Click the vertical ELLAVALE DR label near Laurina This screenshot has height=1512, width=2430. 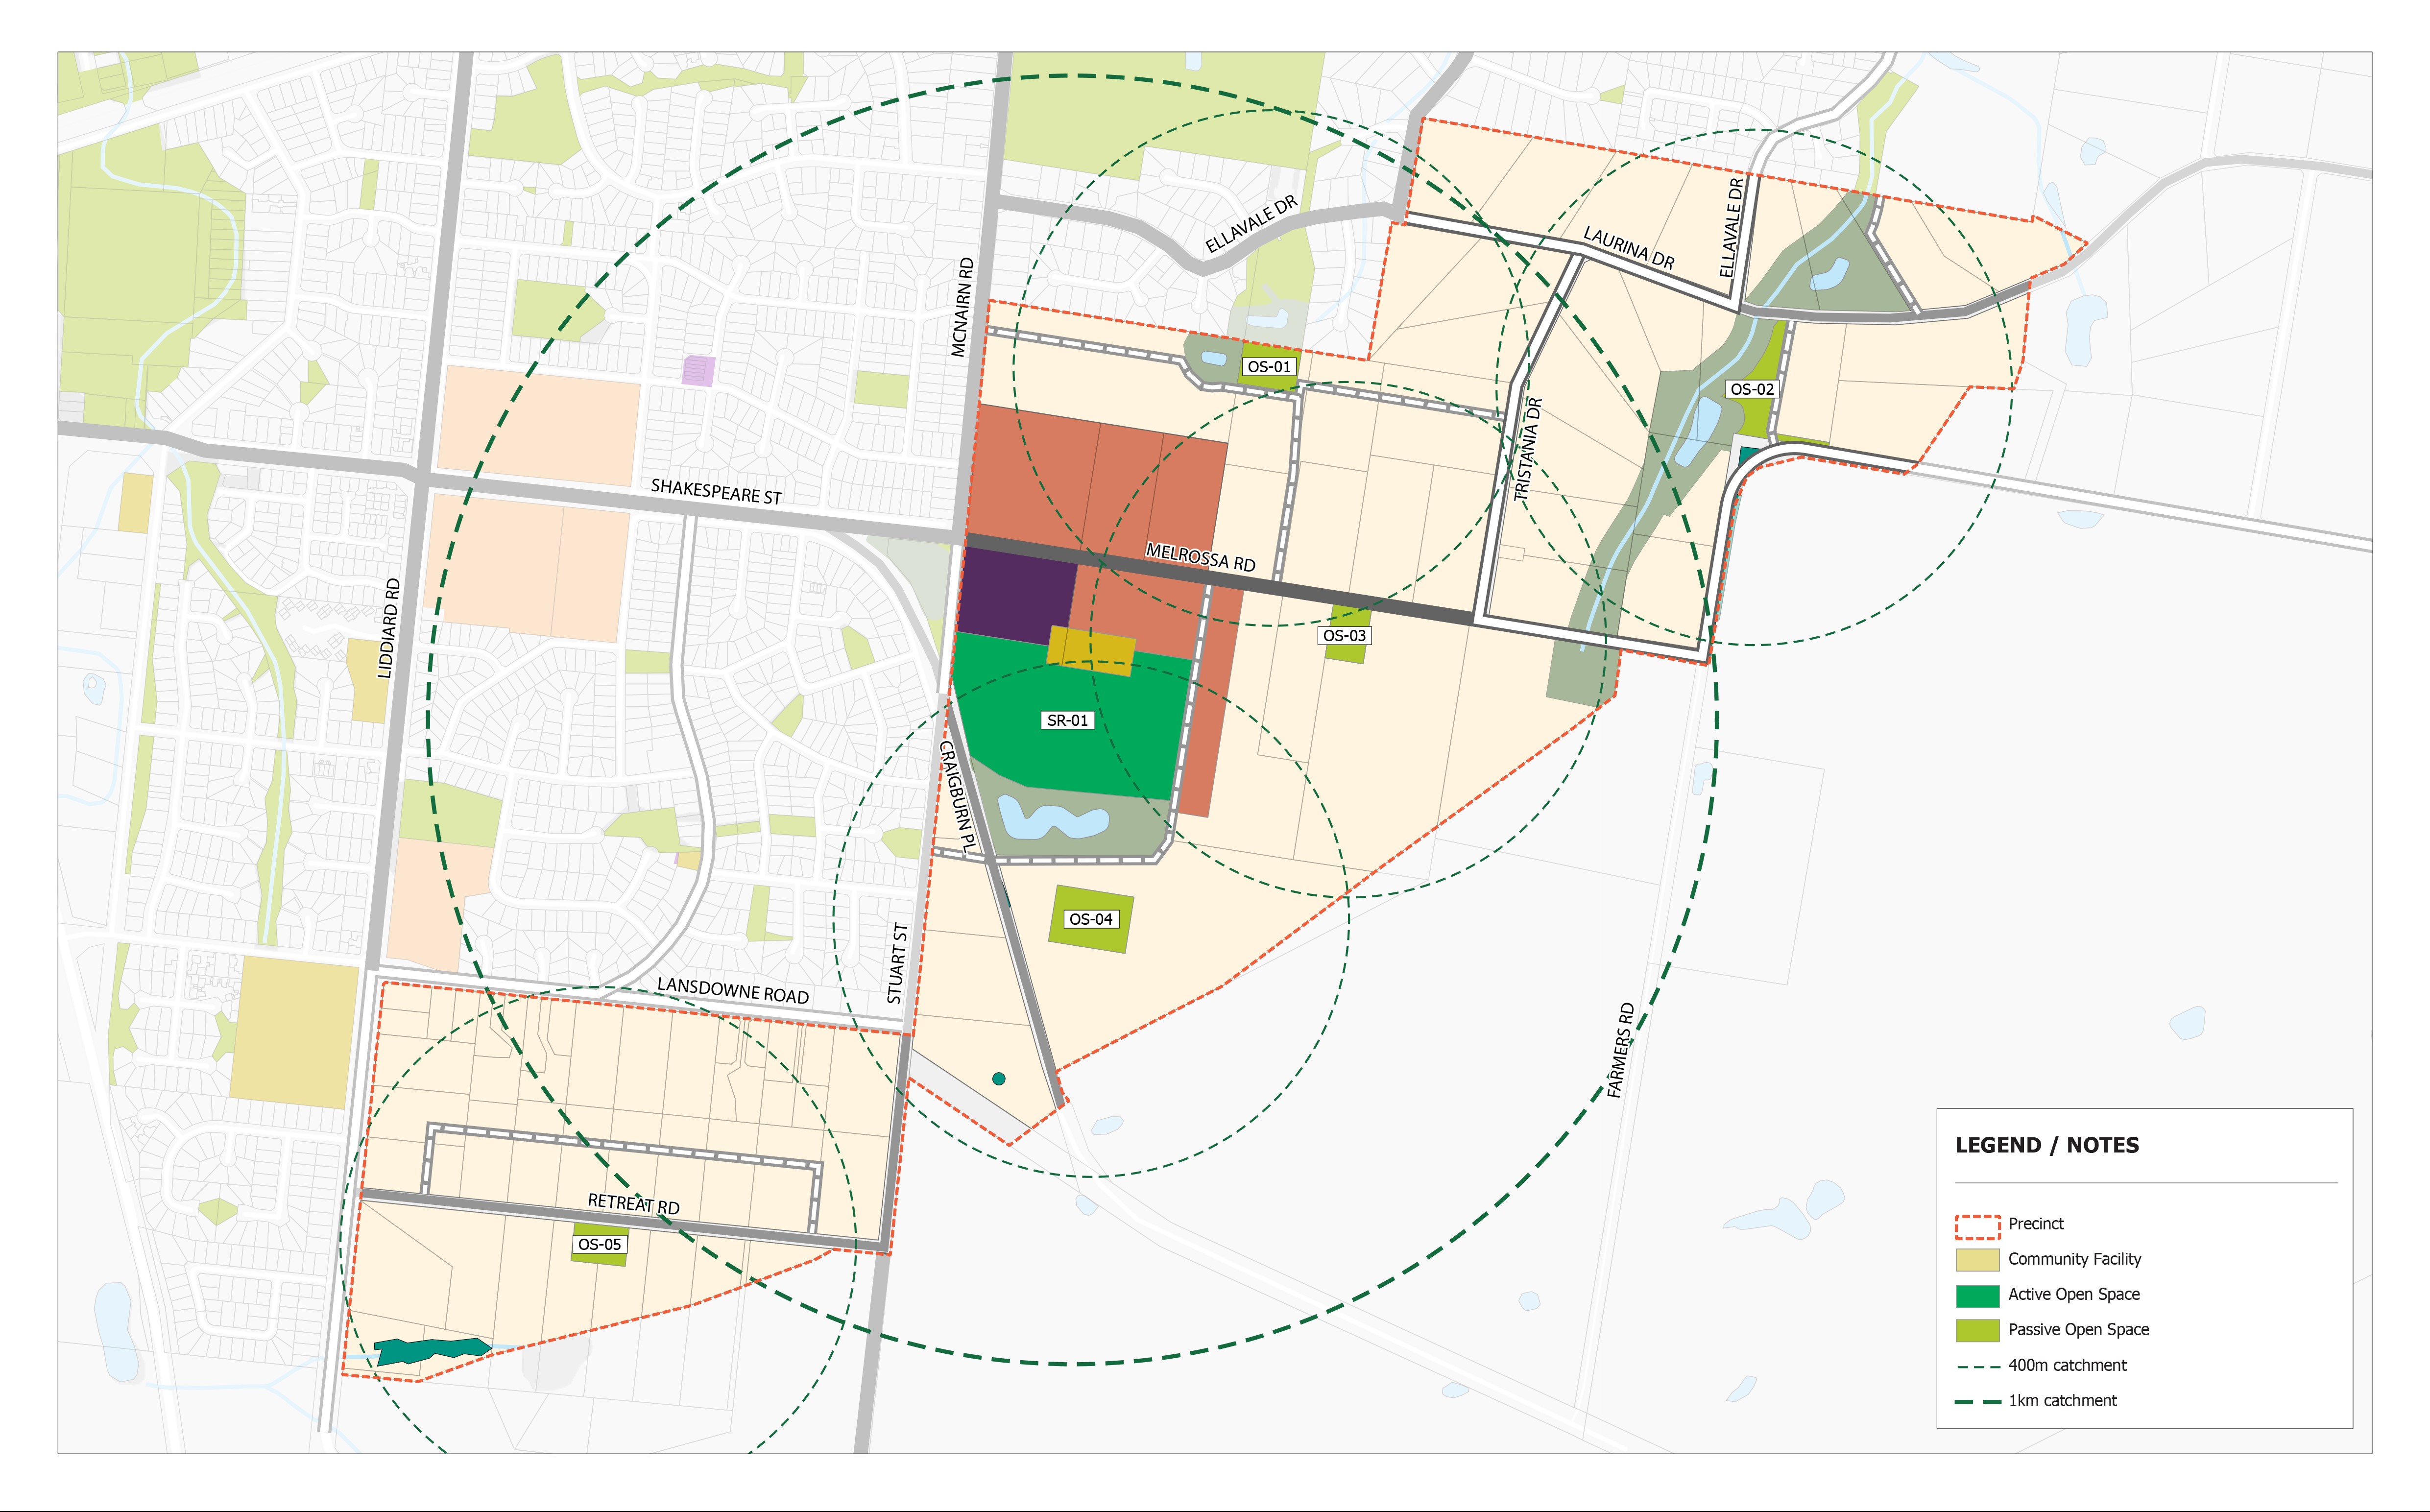pos(1732,228)
